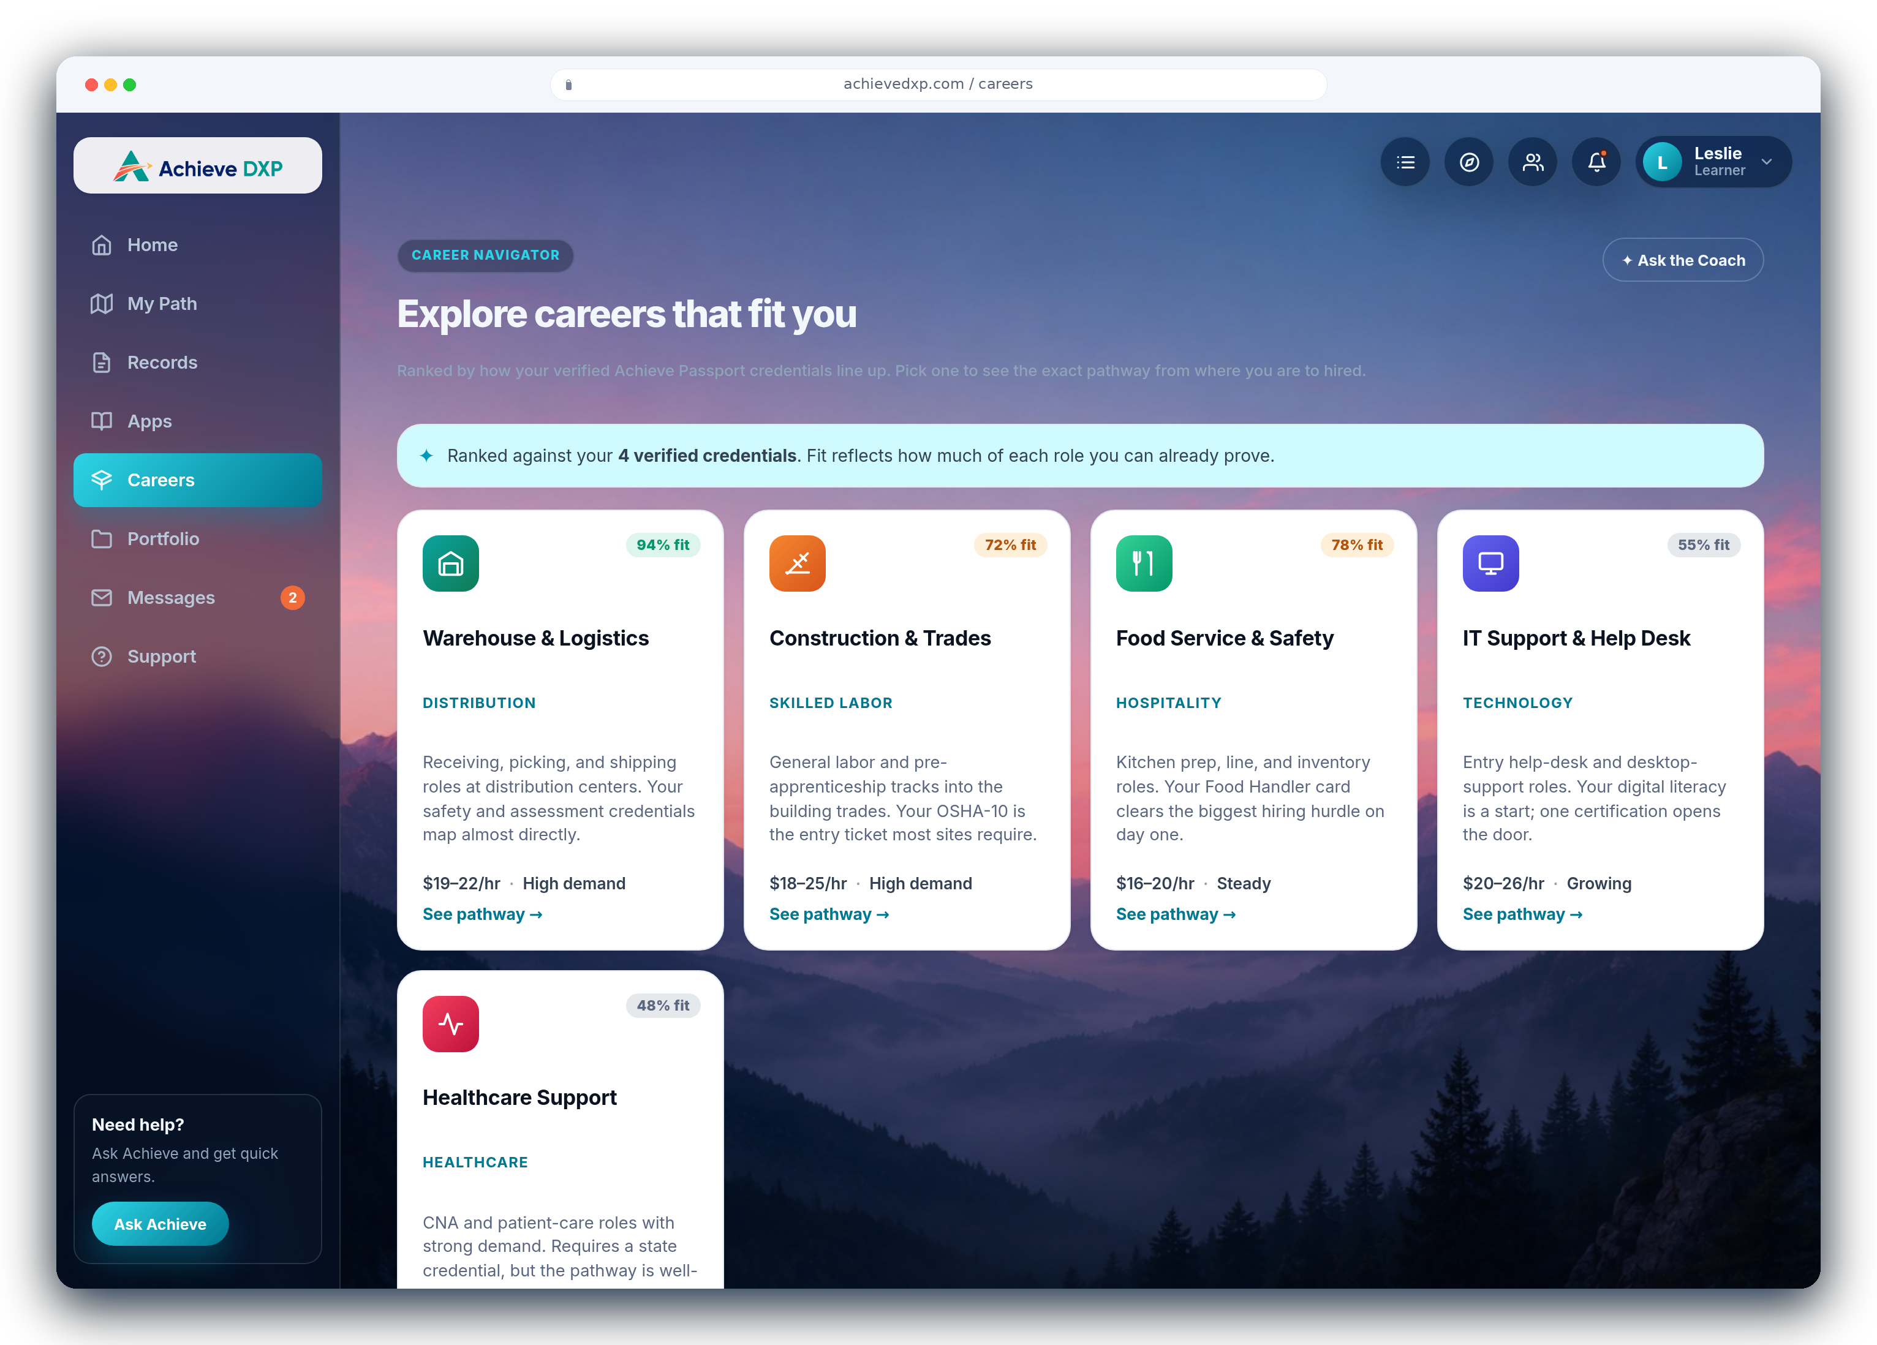1877x1345 pixels.
Task: Open the people/community icon
Action: (x=1532, y=162)
